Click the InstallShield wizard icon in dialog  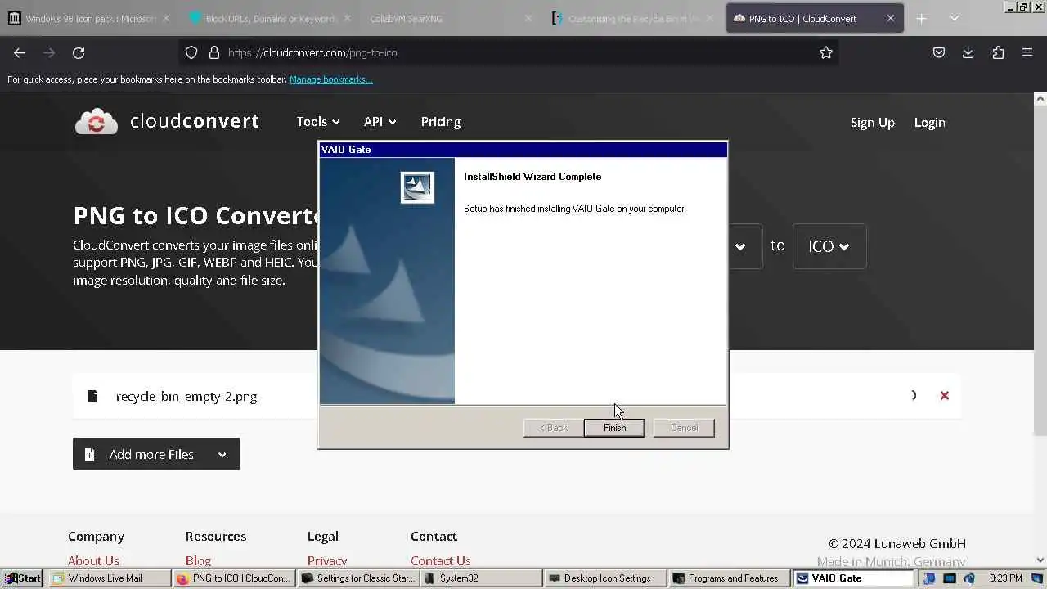417,187
